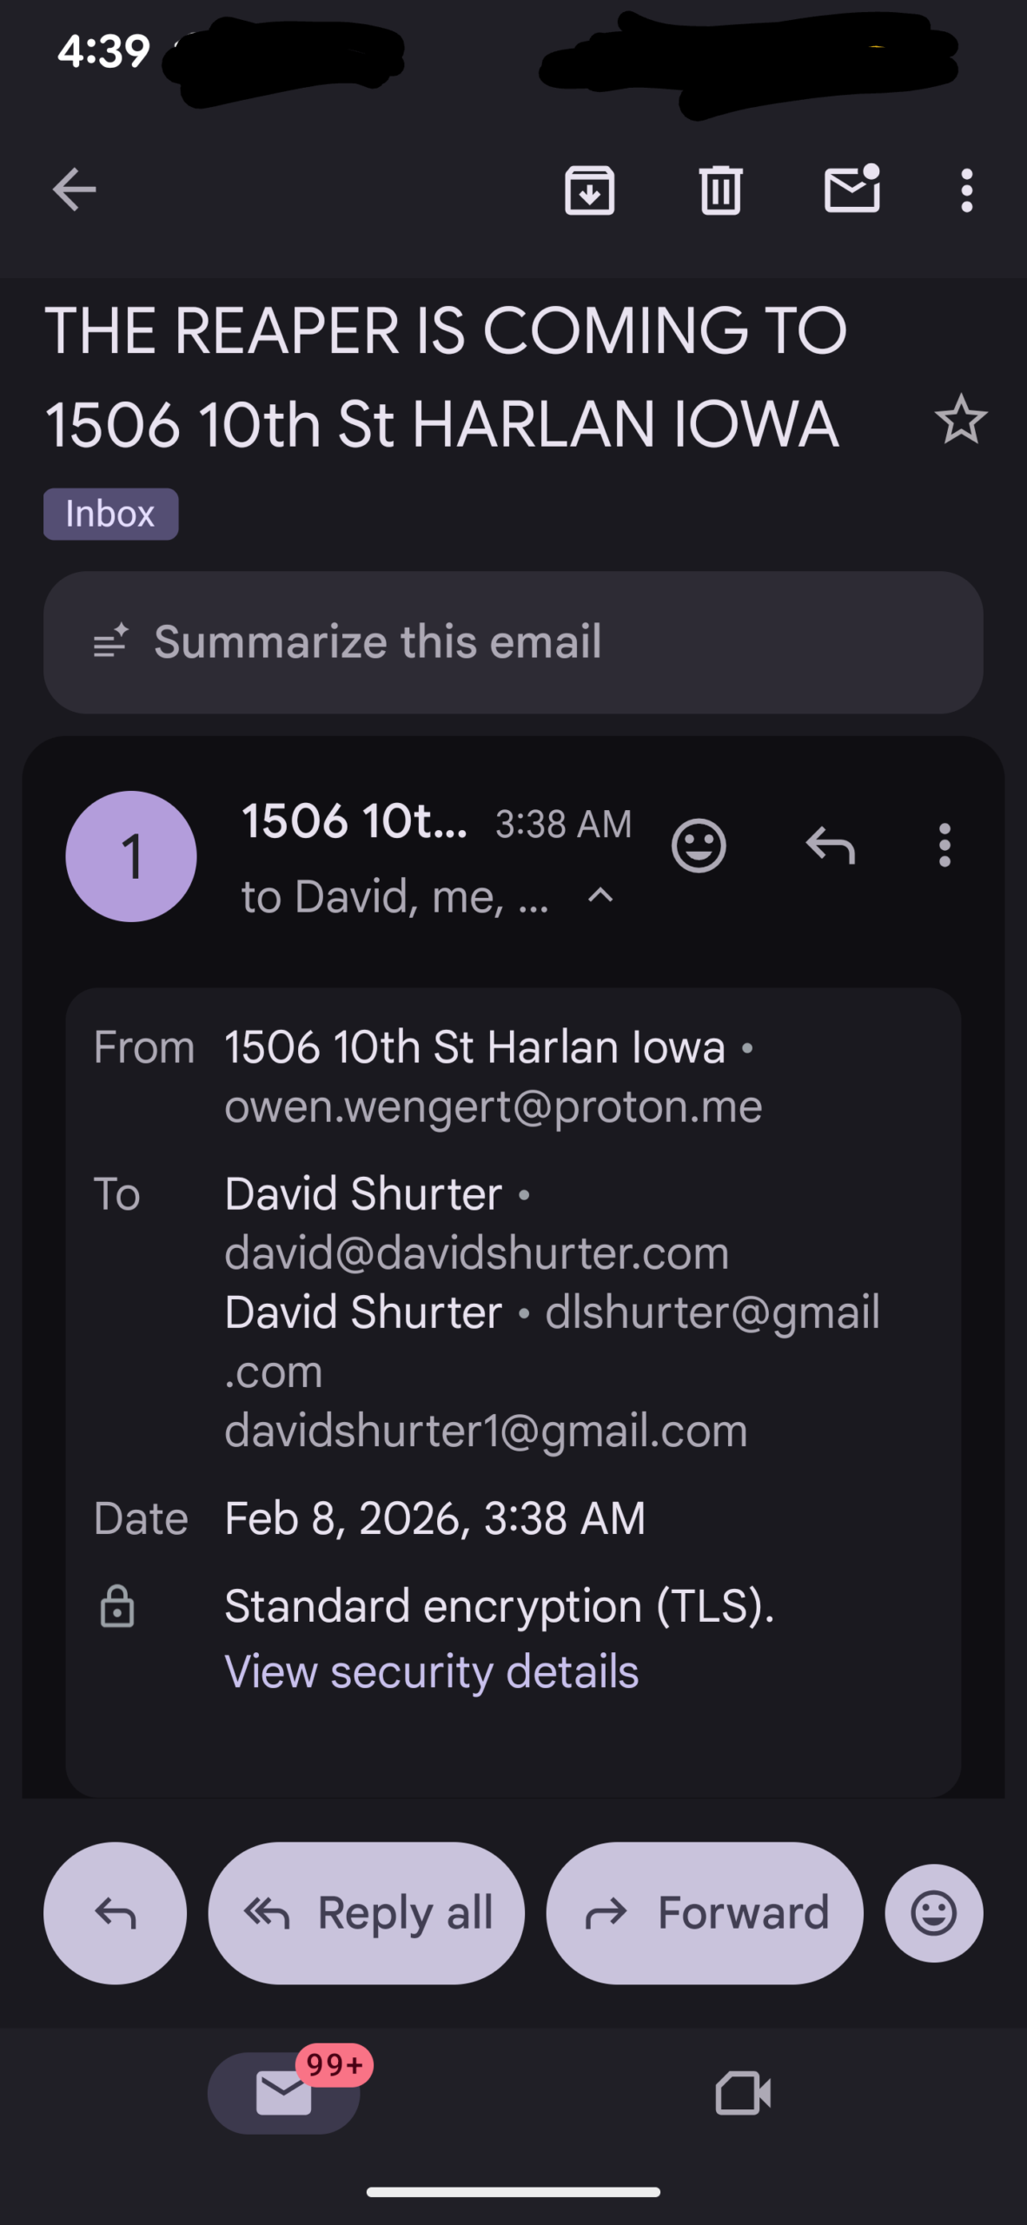Open message options three-dot menu

point(944,845)
